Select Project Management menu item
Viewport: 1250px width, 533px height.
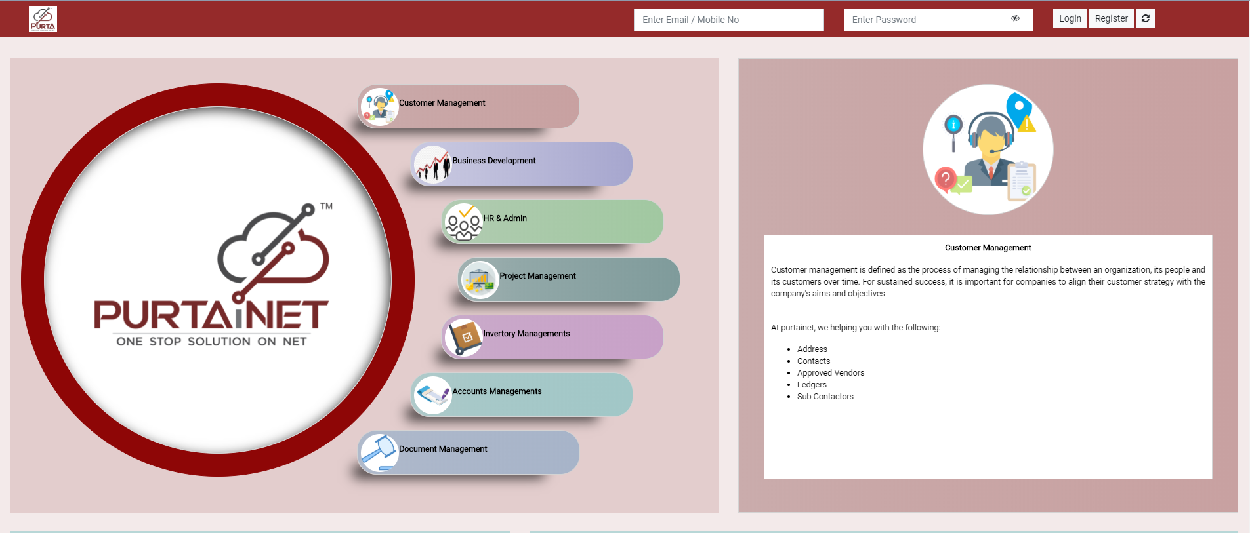569,279
